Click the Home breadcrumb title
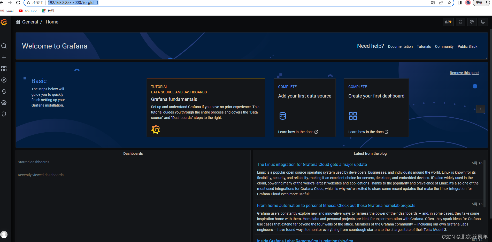Image resolution: width=492 pixels, height=242 pixels. 52,22
